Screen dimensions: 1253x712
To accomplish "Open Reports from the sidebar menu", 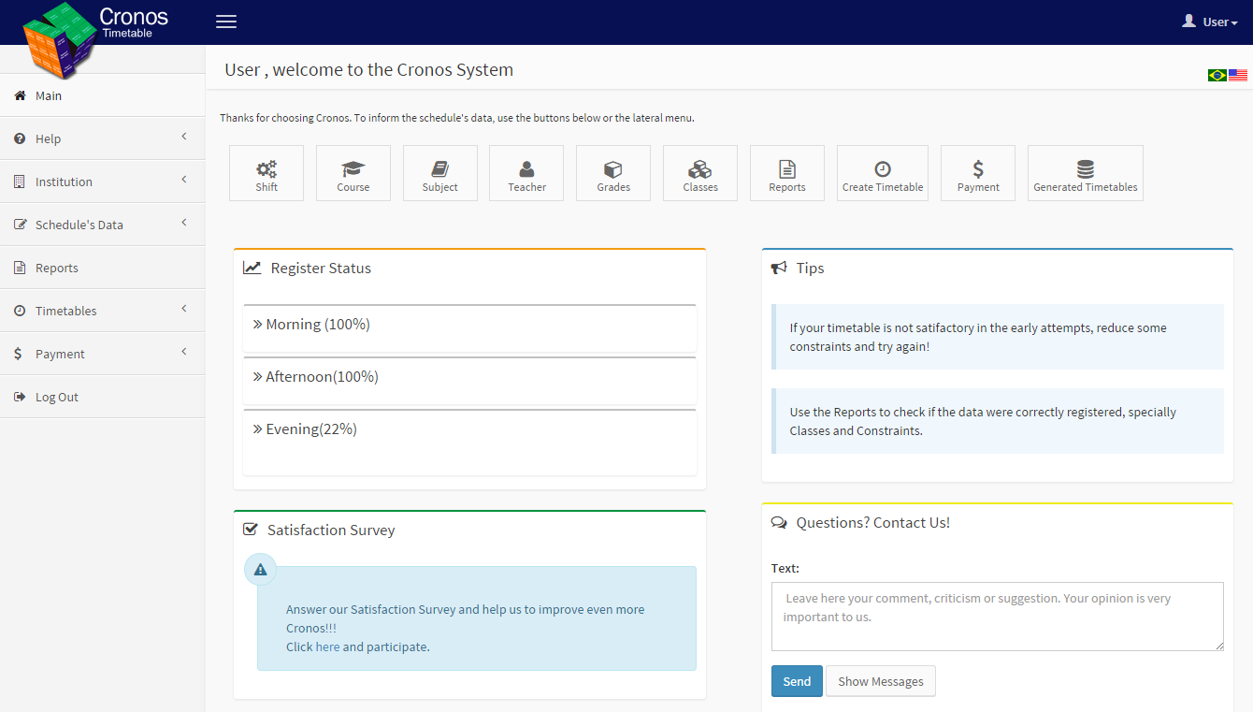I will coord(103,268).
